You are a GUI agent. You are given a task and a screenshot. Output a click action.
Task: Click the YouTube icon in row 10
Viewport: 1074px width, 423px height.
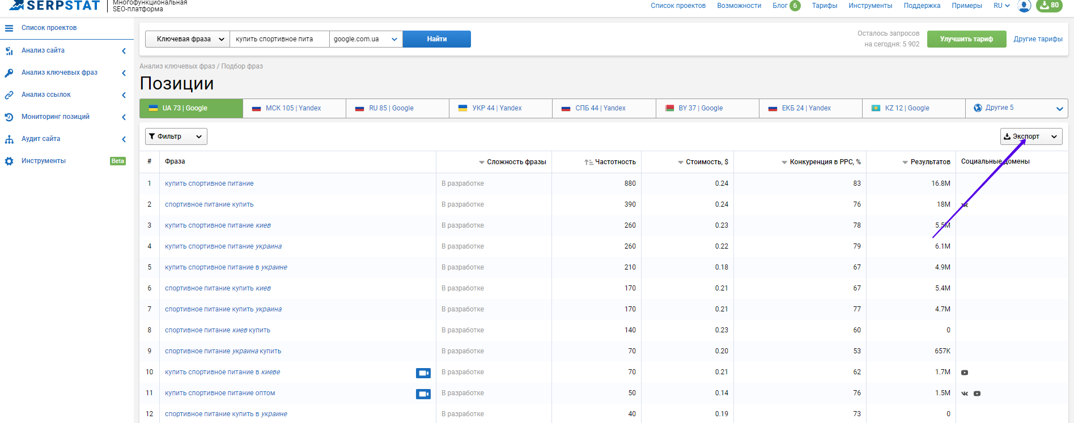point(965,373)
